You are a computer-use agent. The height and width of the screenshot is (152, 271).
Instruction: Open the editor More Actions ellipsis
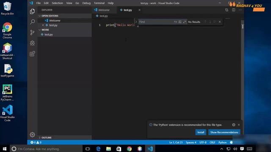(240, 10)
